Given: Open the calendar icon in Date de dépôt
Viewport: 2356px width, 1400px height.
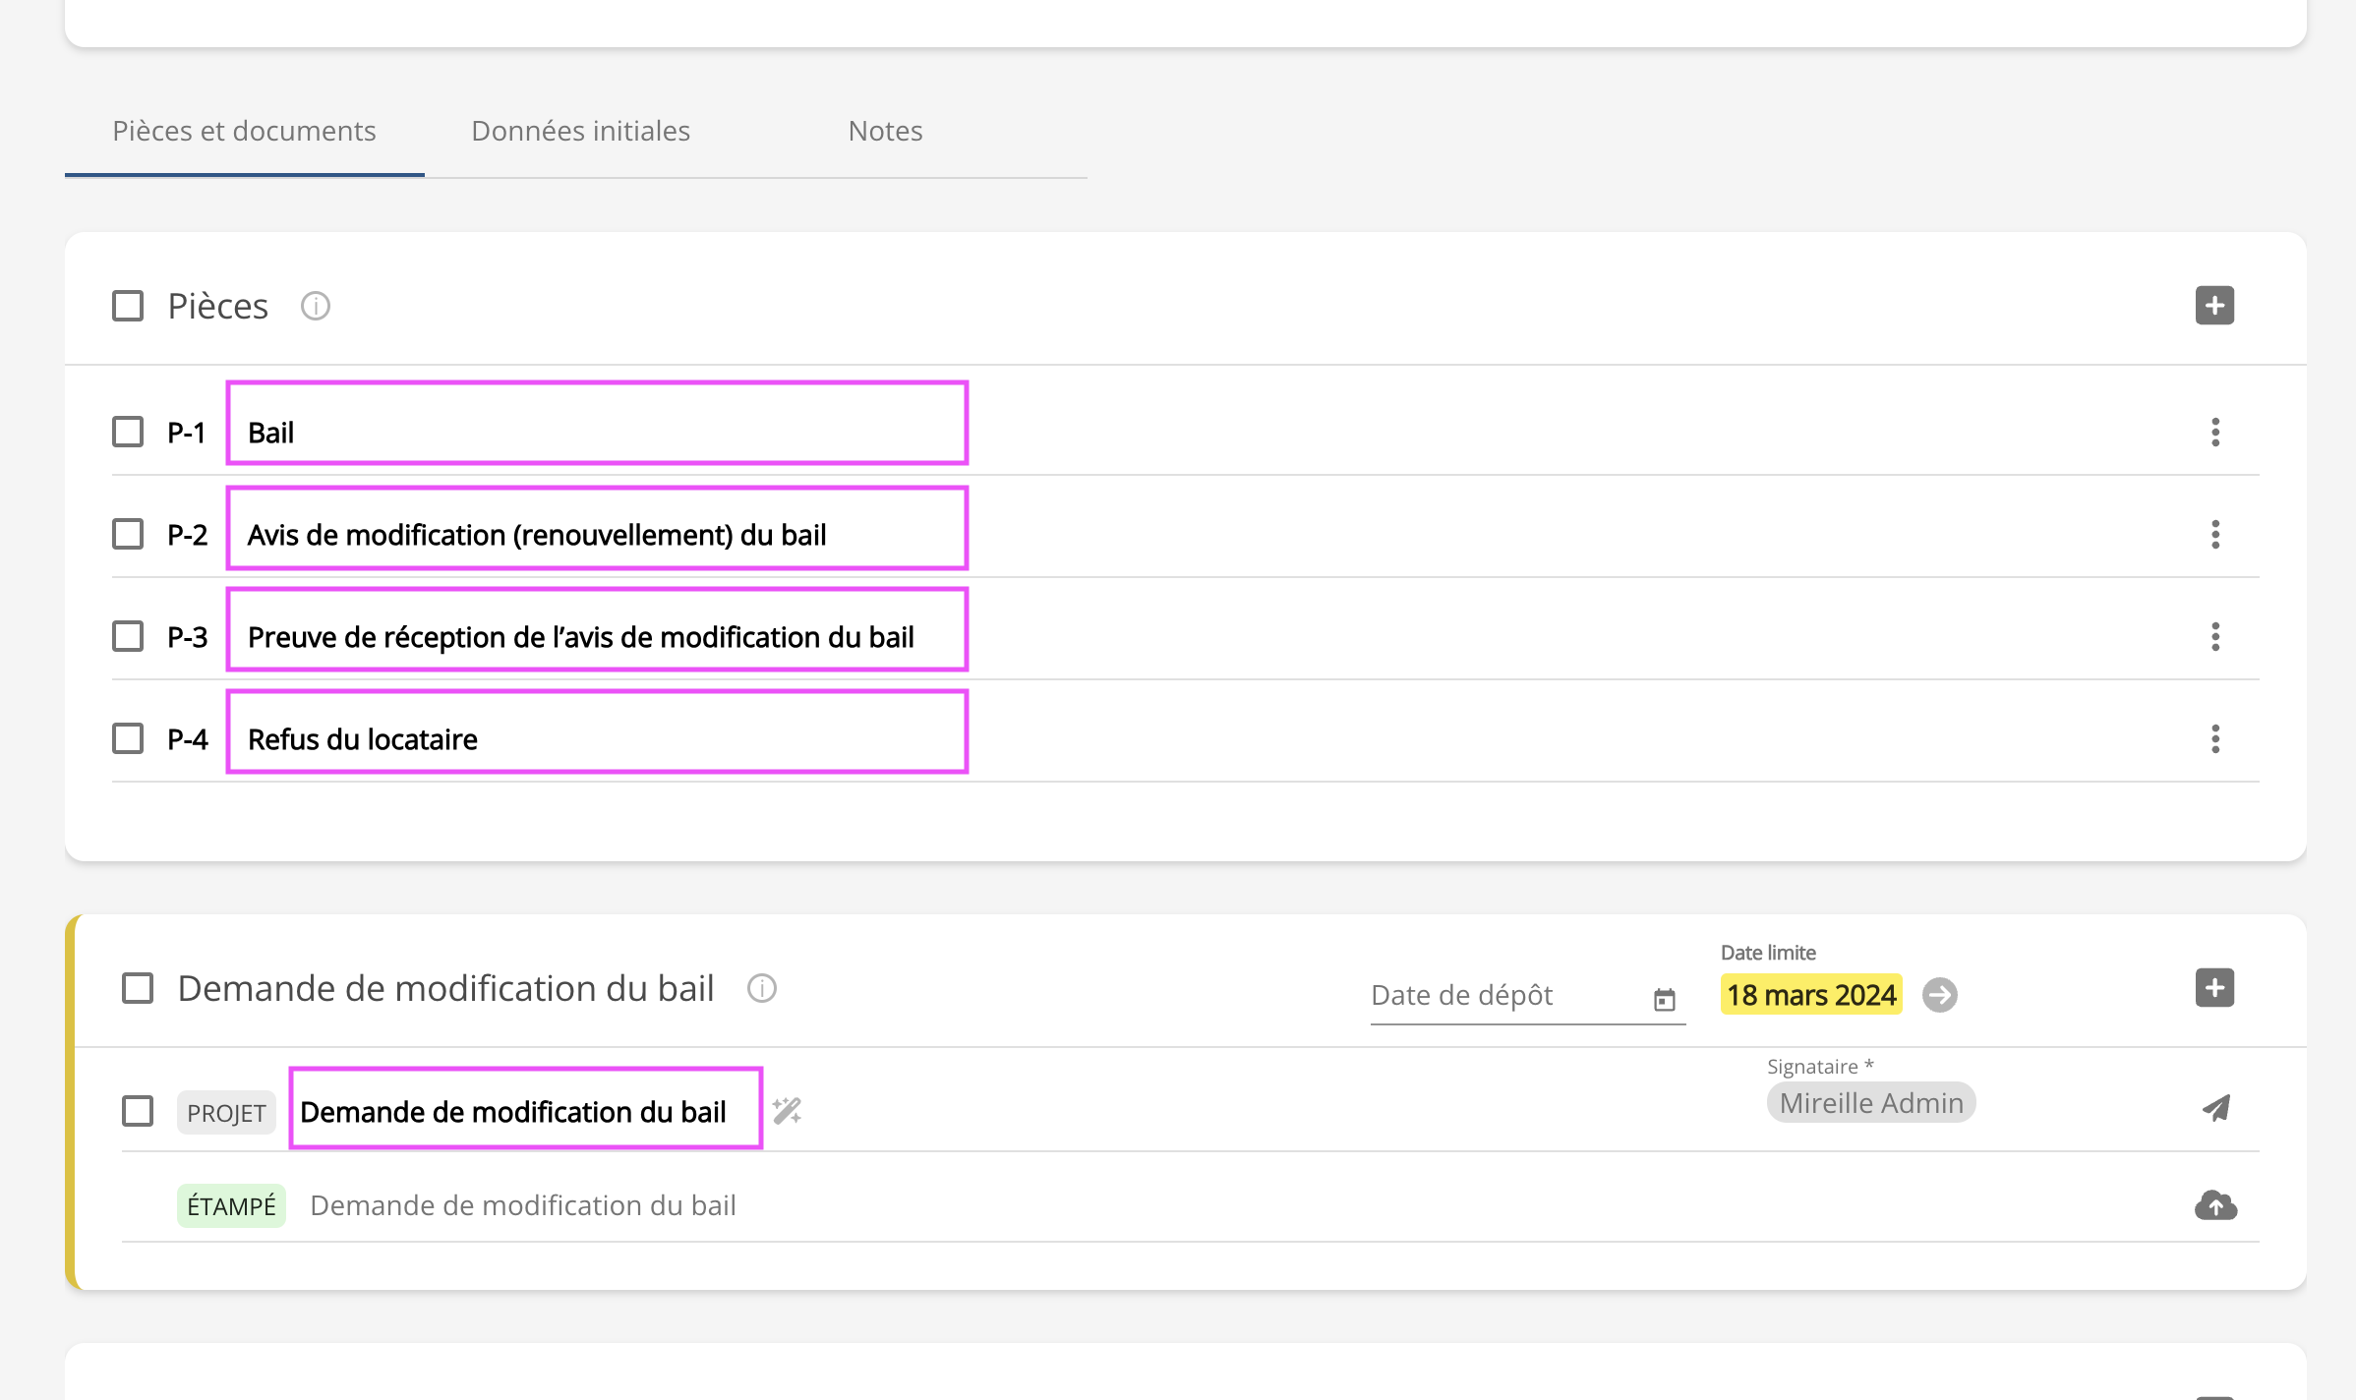Looking at the screenshot, I should point(1664,1000).
